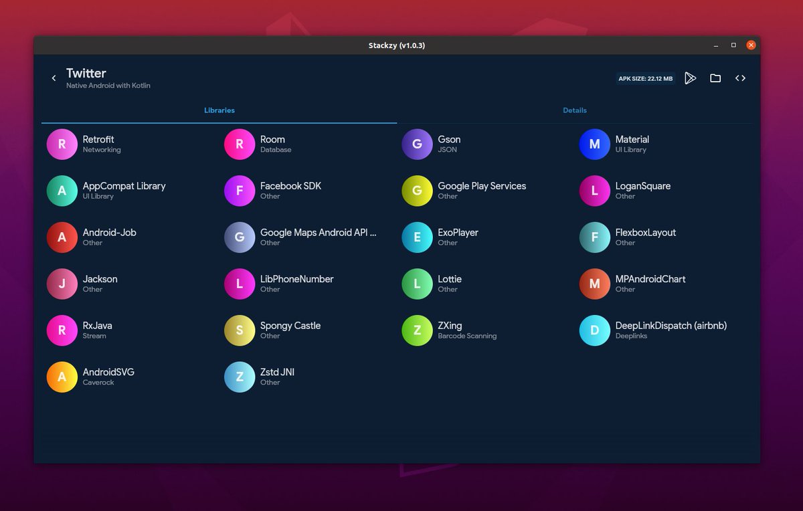Click the DeepLinkDispatch avatar icon
The width and height of the screenshot is (803, 511).
[x=594, y=330]
